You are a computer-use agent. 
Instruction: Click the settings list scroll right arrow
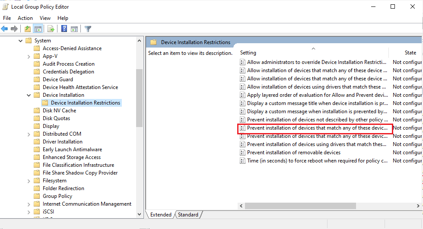point(418,206)
